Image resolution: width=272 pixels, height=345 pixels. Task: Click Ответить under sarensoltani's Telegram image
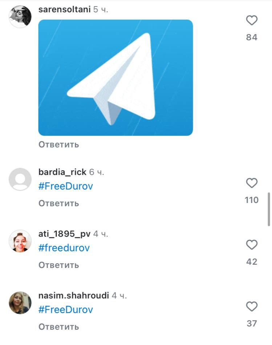(58, 145)
